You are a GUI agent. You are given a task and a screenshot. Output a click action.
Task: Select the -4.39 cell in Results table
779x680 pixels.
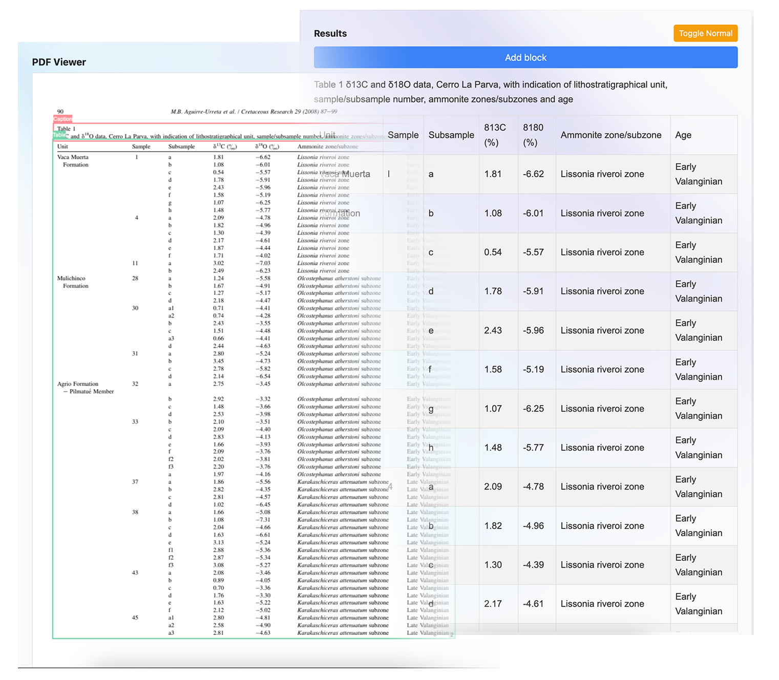coord(537,565)
